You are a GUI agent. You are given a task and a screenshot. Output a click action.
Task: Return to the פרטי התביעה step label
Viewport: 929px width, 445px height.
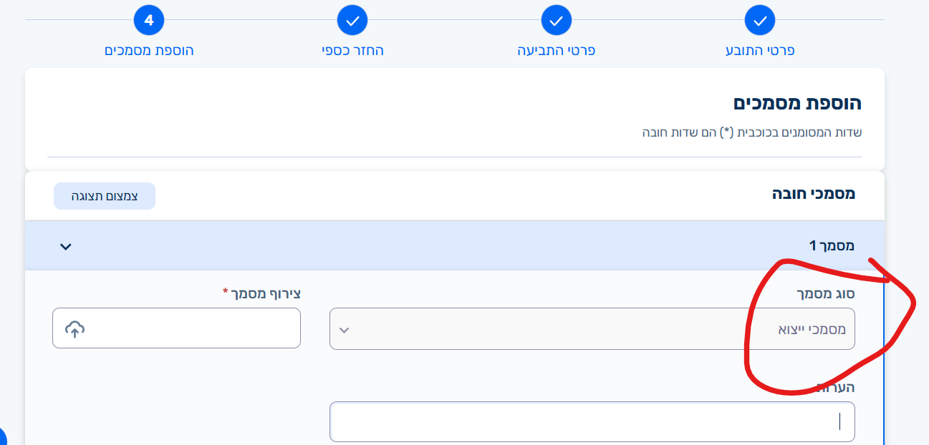[x=557, y=51]
